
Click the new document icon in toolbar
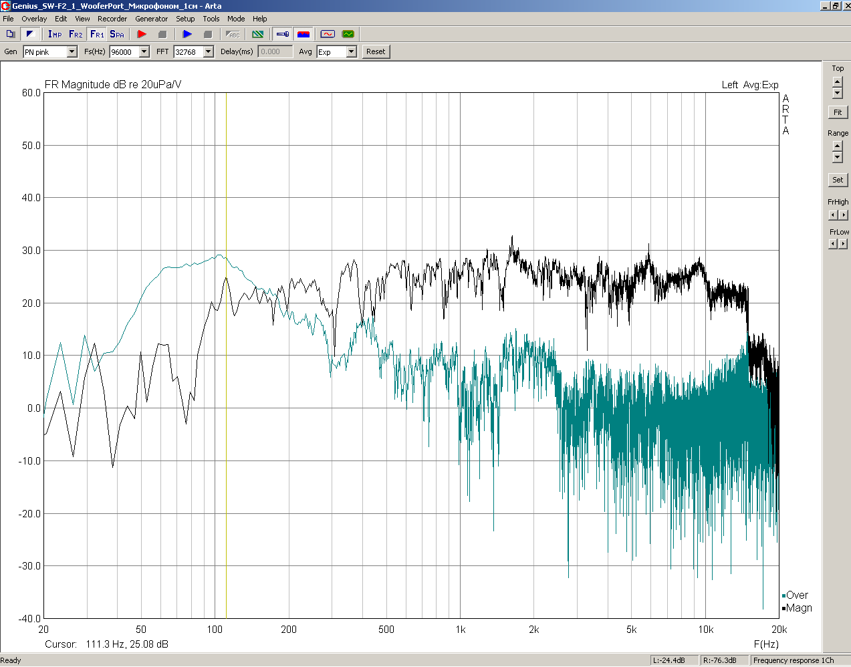[x=11, y=34]
